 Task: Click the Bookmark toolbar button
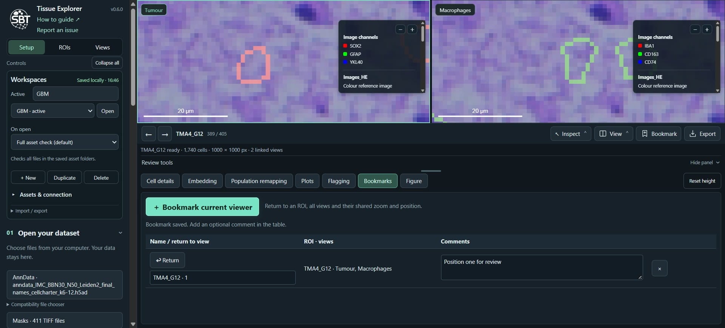click(659, 134)
